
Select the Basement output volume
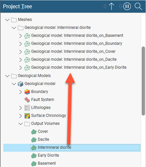coord(47,163)
